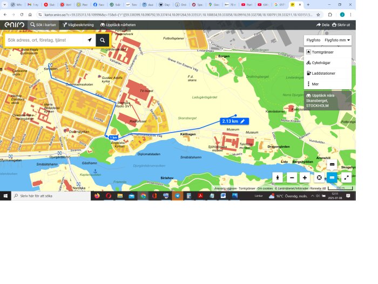Viewport: 378px width, 284px height.
Task: Zoom in with the plus button
Action: (305, 178)
